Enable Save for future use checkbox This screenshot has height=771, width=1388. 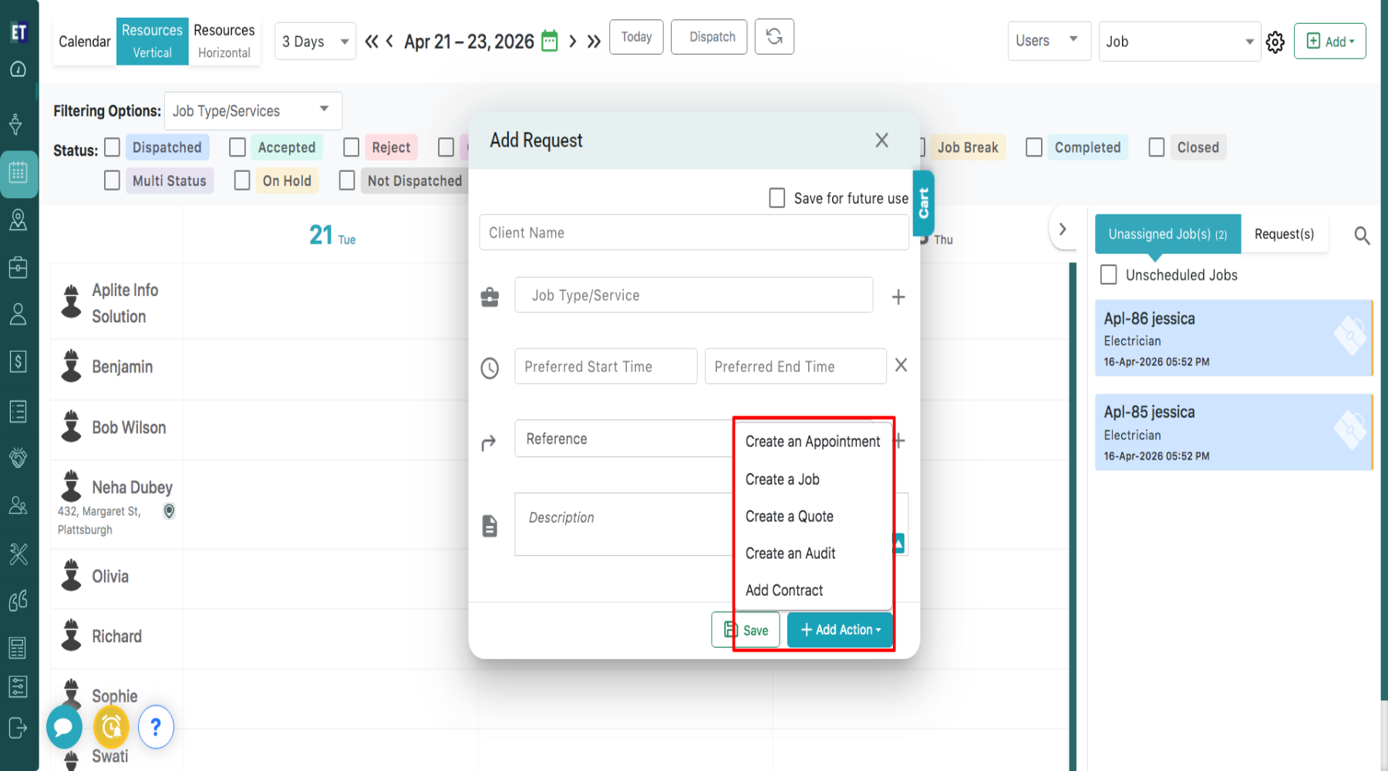pyautogui.click(x=777, y=198)
